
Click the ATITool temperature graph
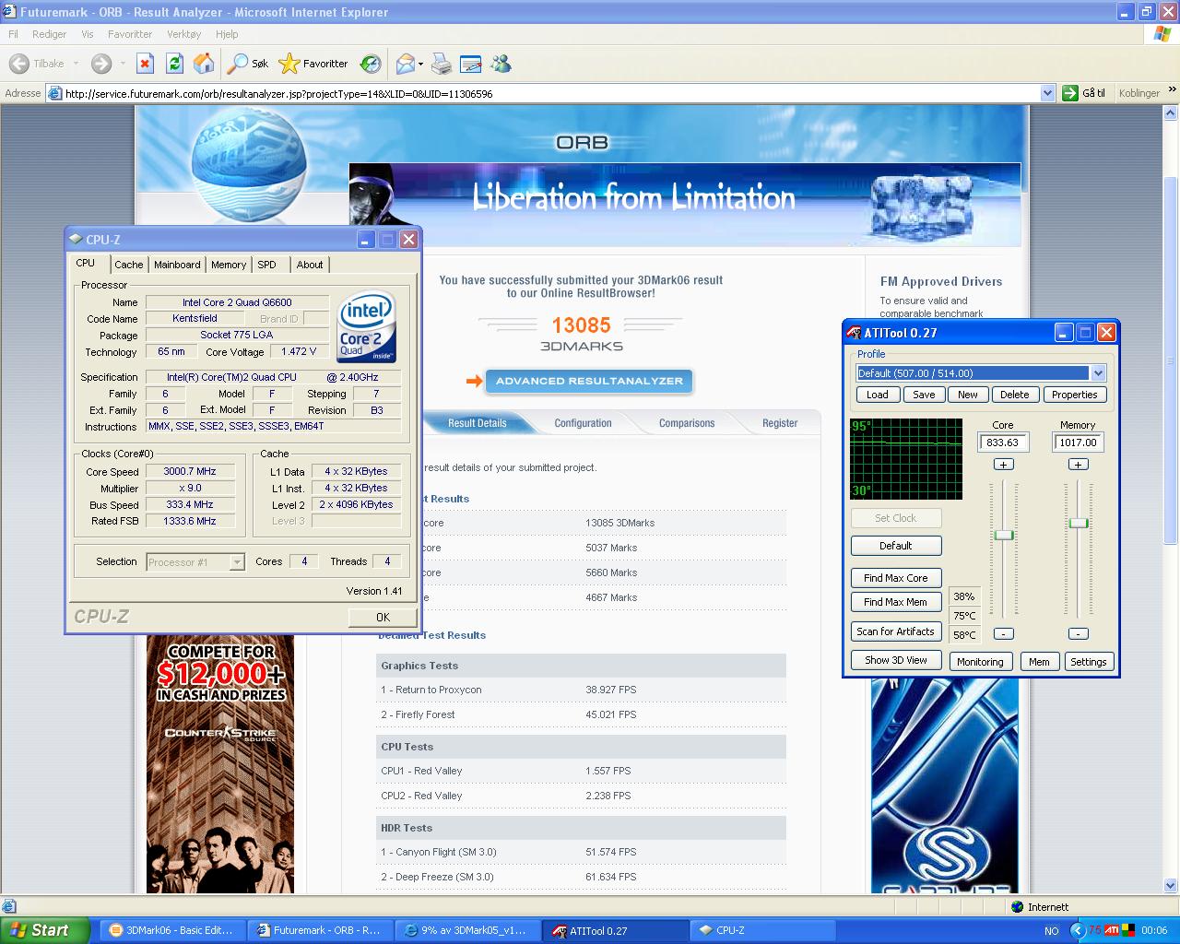[x=906, y=459]
